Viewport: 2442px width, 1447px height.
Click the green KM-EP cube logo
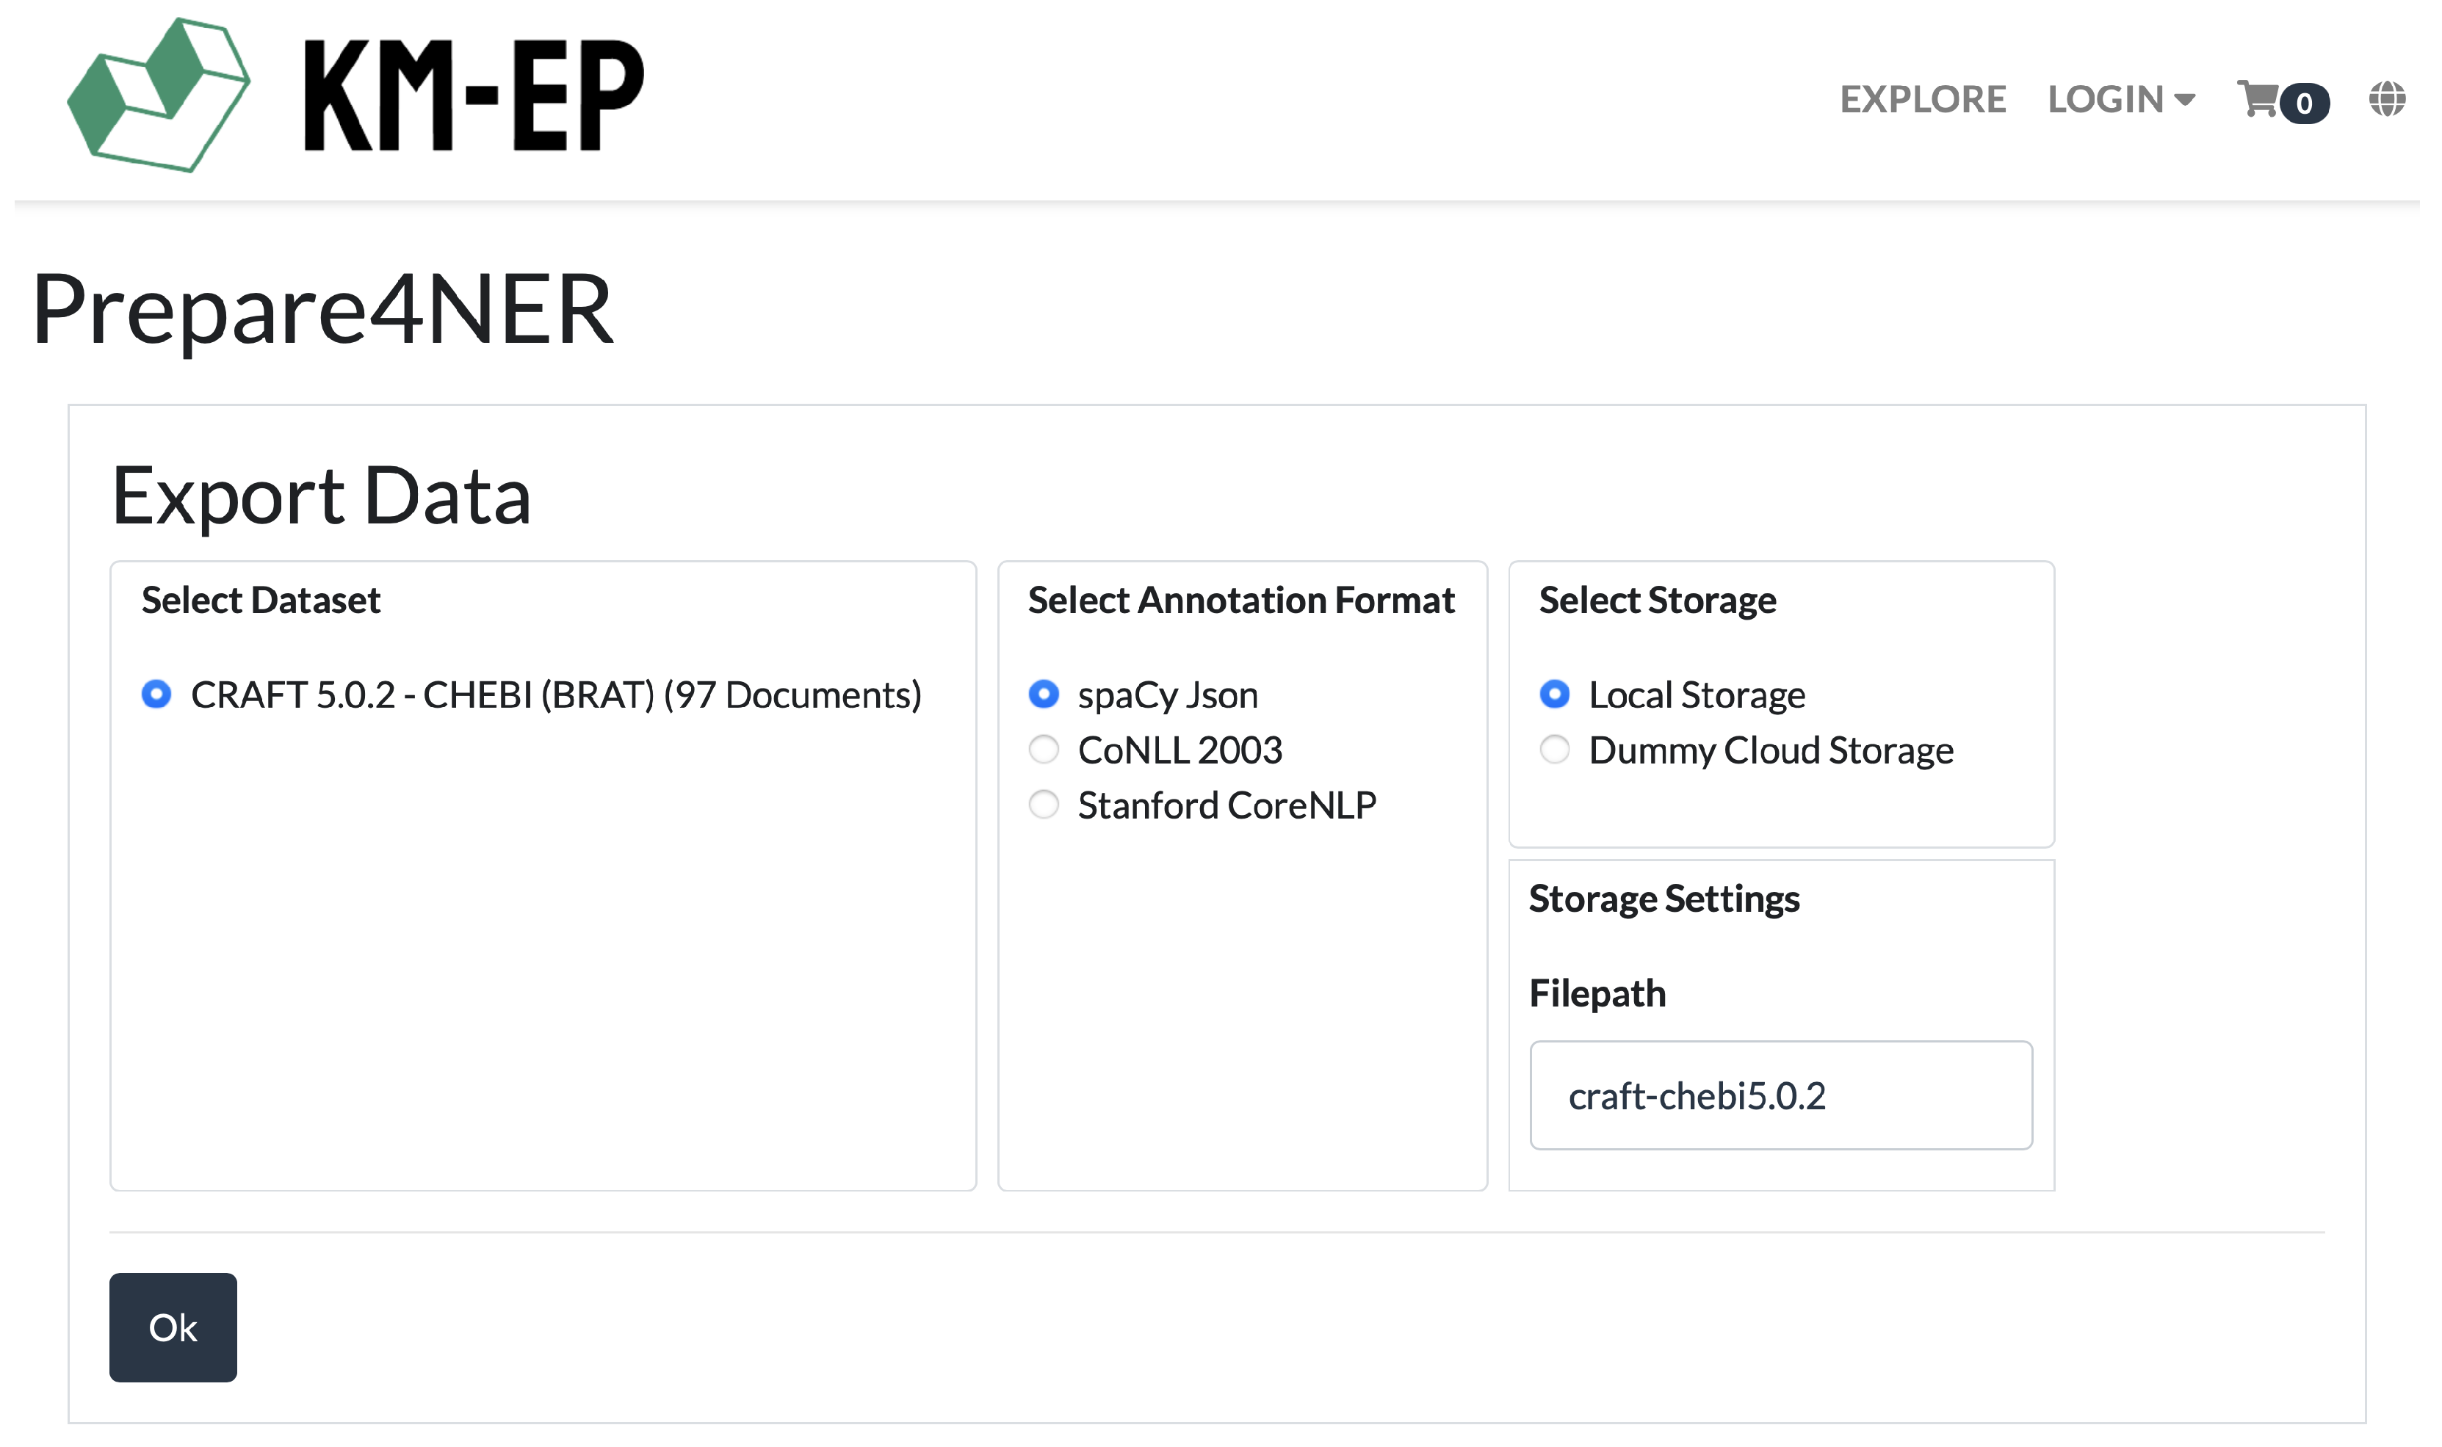coord(158,95)
